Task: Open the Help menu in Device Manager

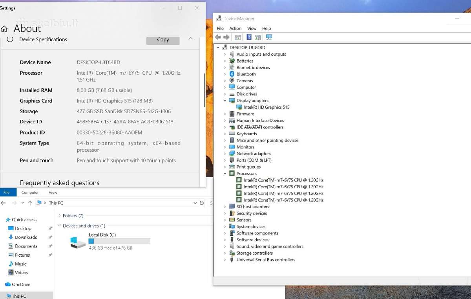Action: point(267,28)
